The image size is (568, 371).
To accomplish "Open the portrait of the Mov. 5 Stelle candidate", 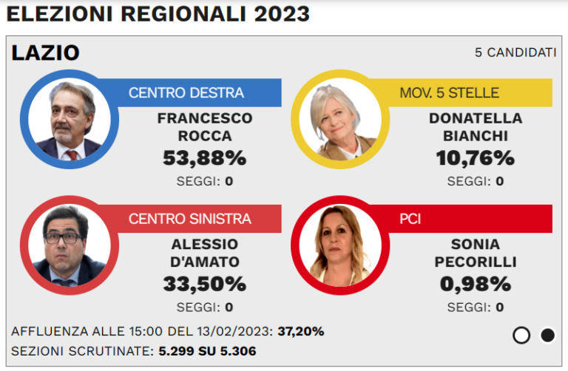I will [x=340, y=120].
